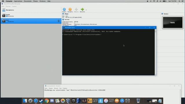Open Launchpad rocket icon in the dock
This screenshot has height=104, width=185.
click(x=30, y=101)
